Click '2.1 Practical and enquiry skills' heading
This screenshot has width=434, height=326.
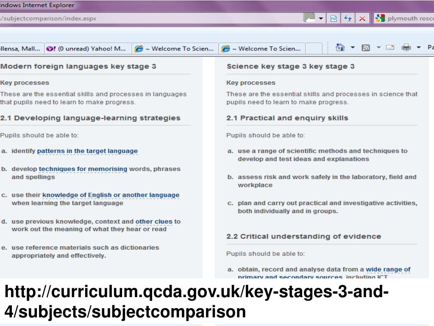(x=287, y=118)
